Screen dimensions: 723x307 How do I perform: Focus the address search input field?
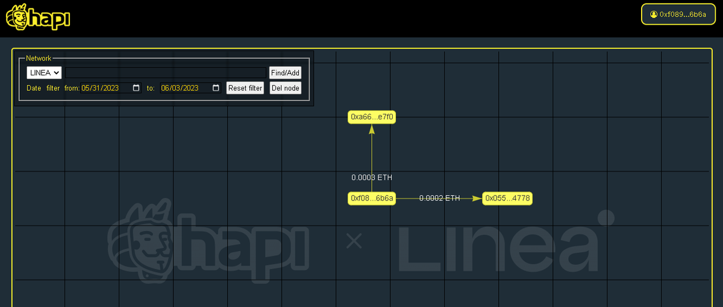pos(166,72)
